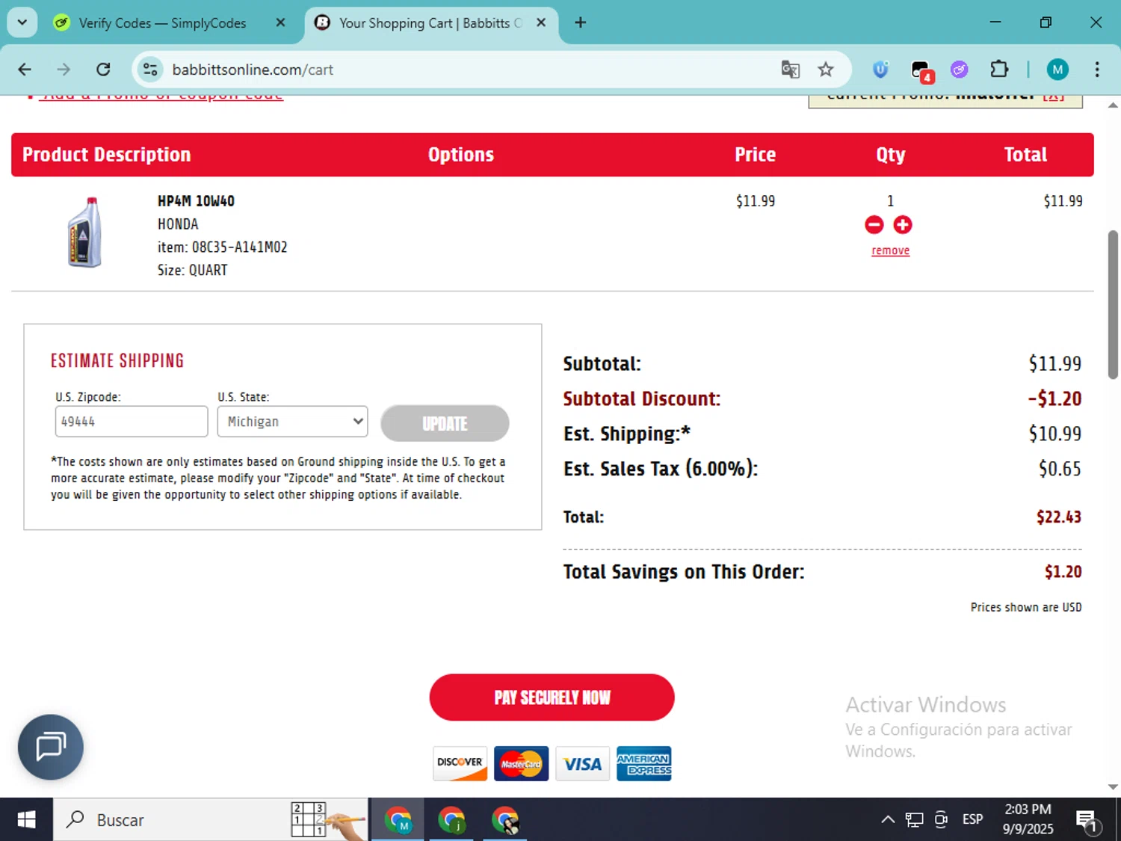Open site information icon in address bar
This screenshot has height=841, width=1121.
tap(150, 70)
